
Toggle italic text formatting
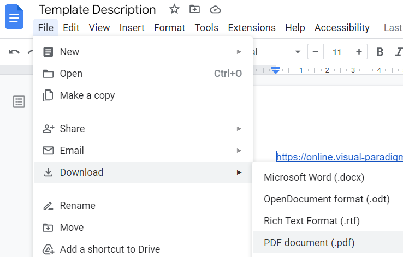pyautogui.click(x=399, y=52)
